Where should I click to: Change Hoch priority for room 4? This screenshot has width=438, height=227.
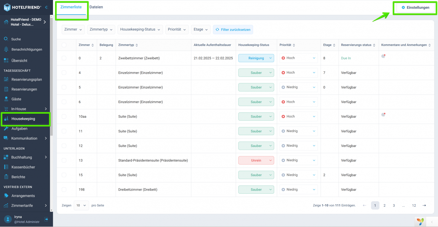(298, 73)
